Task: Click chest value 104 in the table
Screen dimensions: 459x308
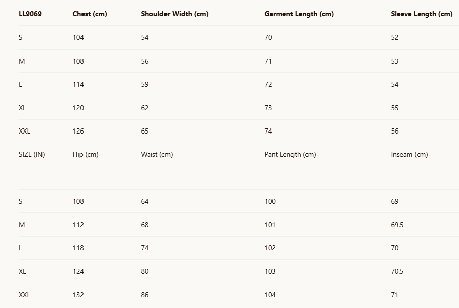Action: [78, 38]
